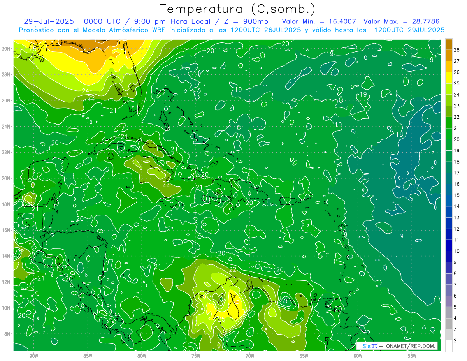Image resolution: width=467 pixels, height=361 pixels.
Task: Click legend value 16 on color bar
Action: pos(457,184)
